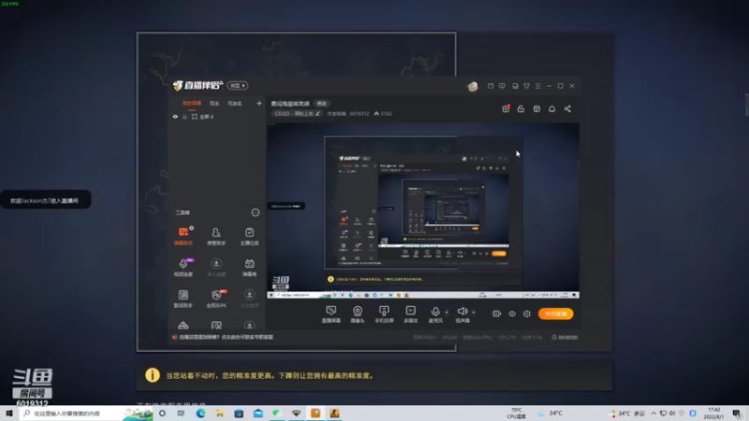Click the 修改 button beside room title
The height and width of the screenshot is (421, 749).
click(322, 104)
